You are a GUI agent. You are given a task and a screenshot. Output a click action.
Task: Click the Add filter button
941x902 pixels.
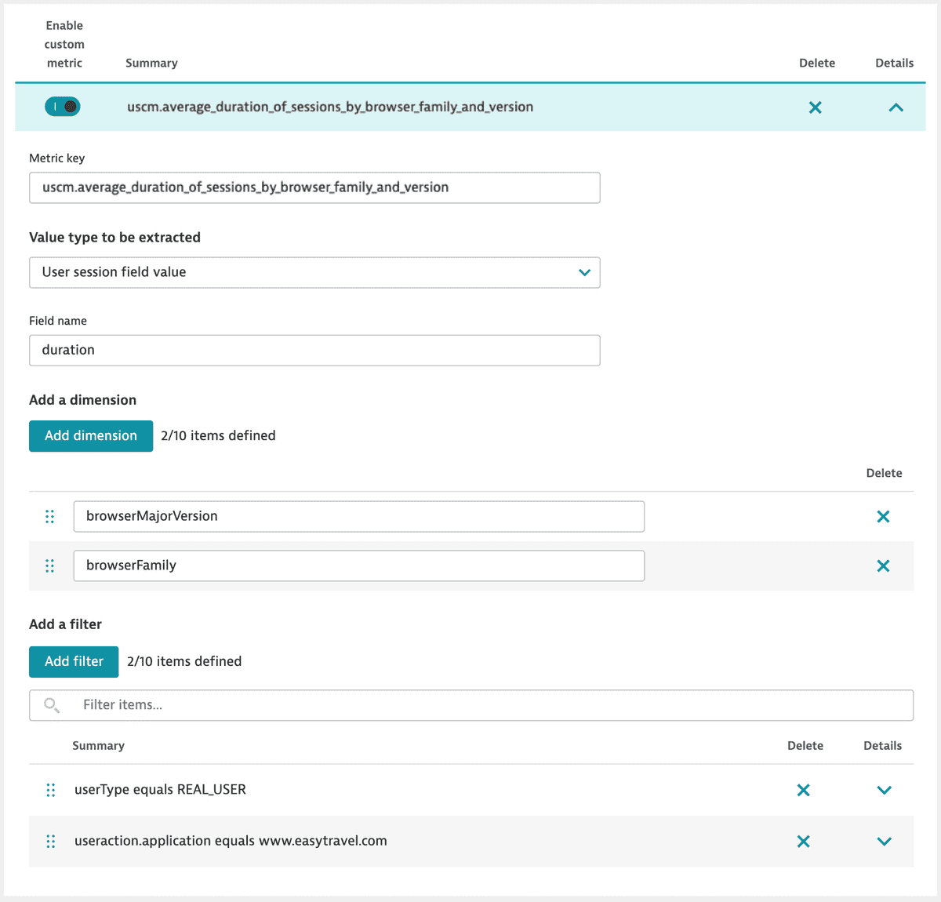(73, 661)
